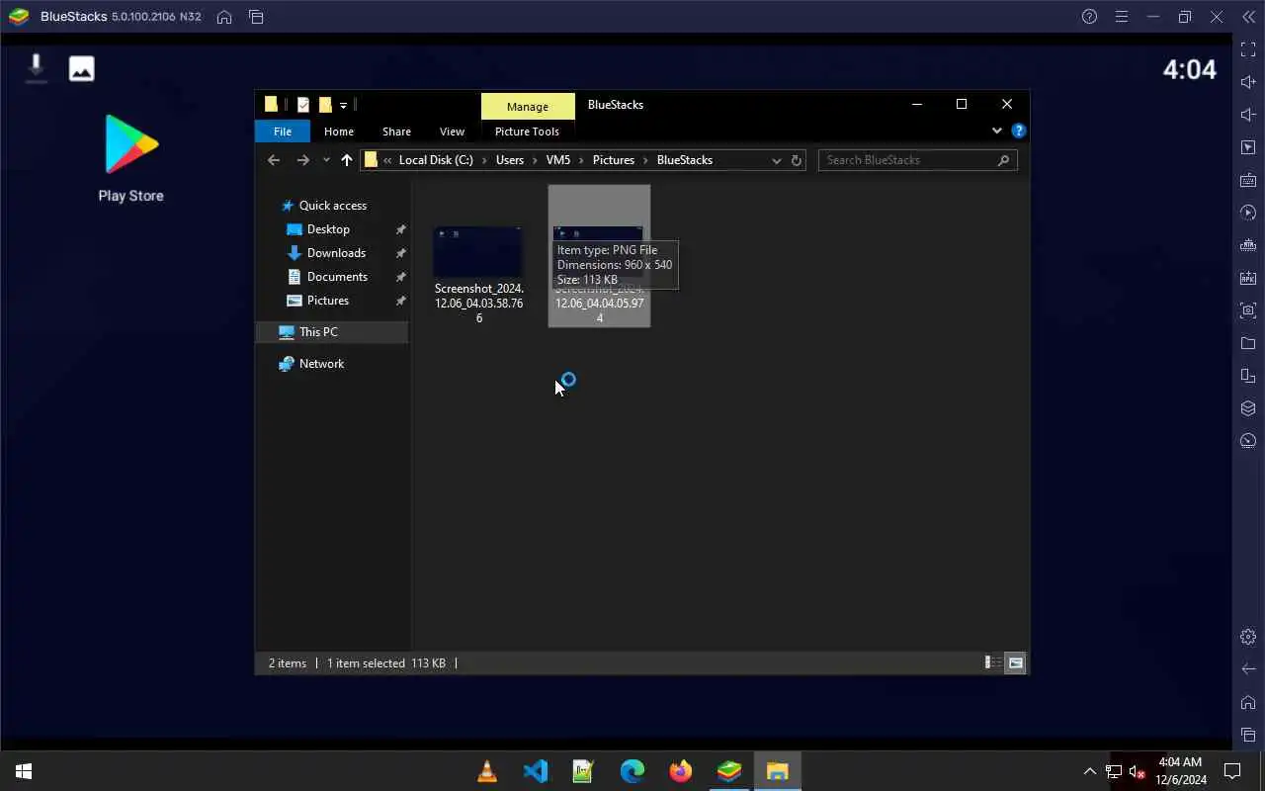Image resolution: width=1265 pixels, height=791 pixels.
Task: Rotate the BlueStacks screen
Action: coord(1248,376)
